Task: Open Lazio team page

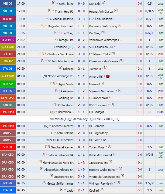Action: point(70,190)
